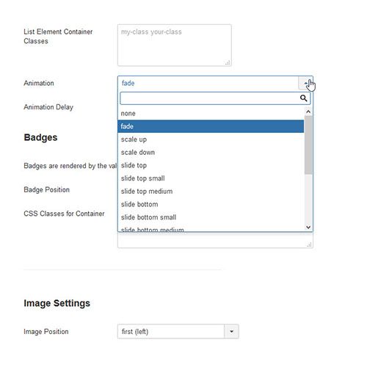
Task: Pick 'slide top medium' animation
Action: pyautogui.click(x=211, y=192)
